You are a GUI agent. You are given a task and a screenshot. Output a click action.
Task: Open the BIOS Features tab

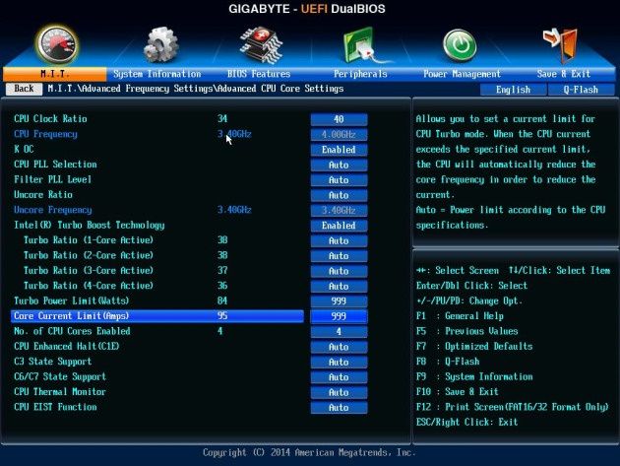tap(259, 74)
